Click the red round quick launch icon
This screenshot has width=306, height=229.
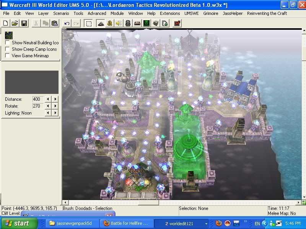coord(227,223)
